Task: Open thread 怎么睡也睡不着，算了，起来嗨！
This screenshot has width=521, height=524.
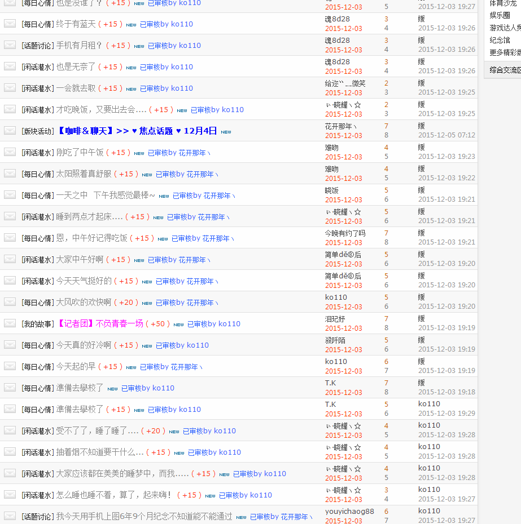Action: pos(114,495)
